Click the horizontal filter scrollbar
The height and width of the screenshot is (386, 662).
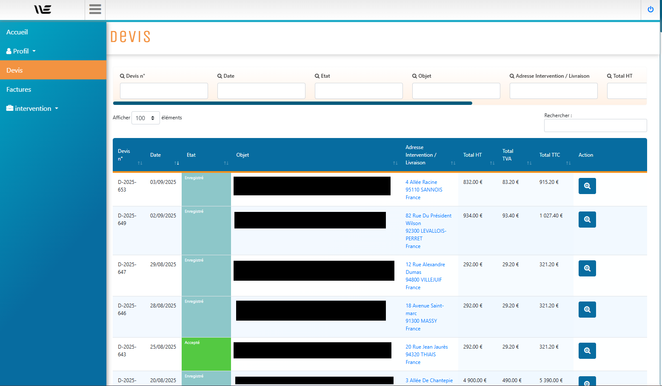tap(292, 103)
